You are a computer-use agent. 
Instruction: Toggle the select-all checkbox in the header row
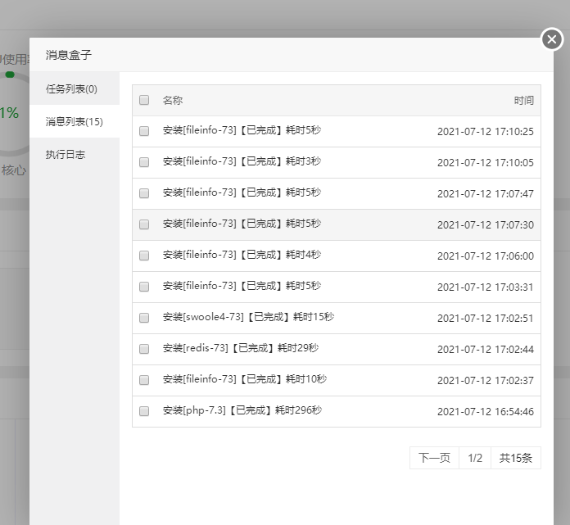tap(144, 100)
